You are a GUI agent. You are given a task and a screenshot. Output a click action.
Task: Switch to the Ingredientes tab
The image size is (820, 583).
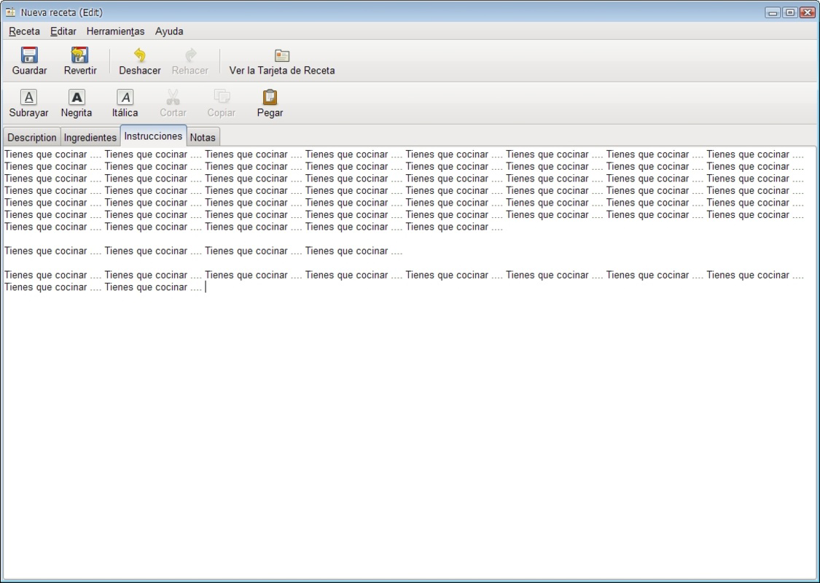pos(90,138)
